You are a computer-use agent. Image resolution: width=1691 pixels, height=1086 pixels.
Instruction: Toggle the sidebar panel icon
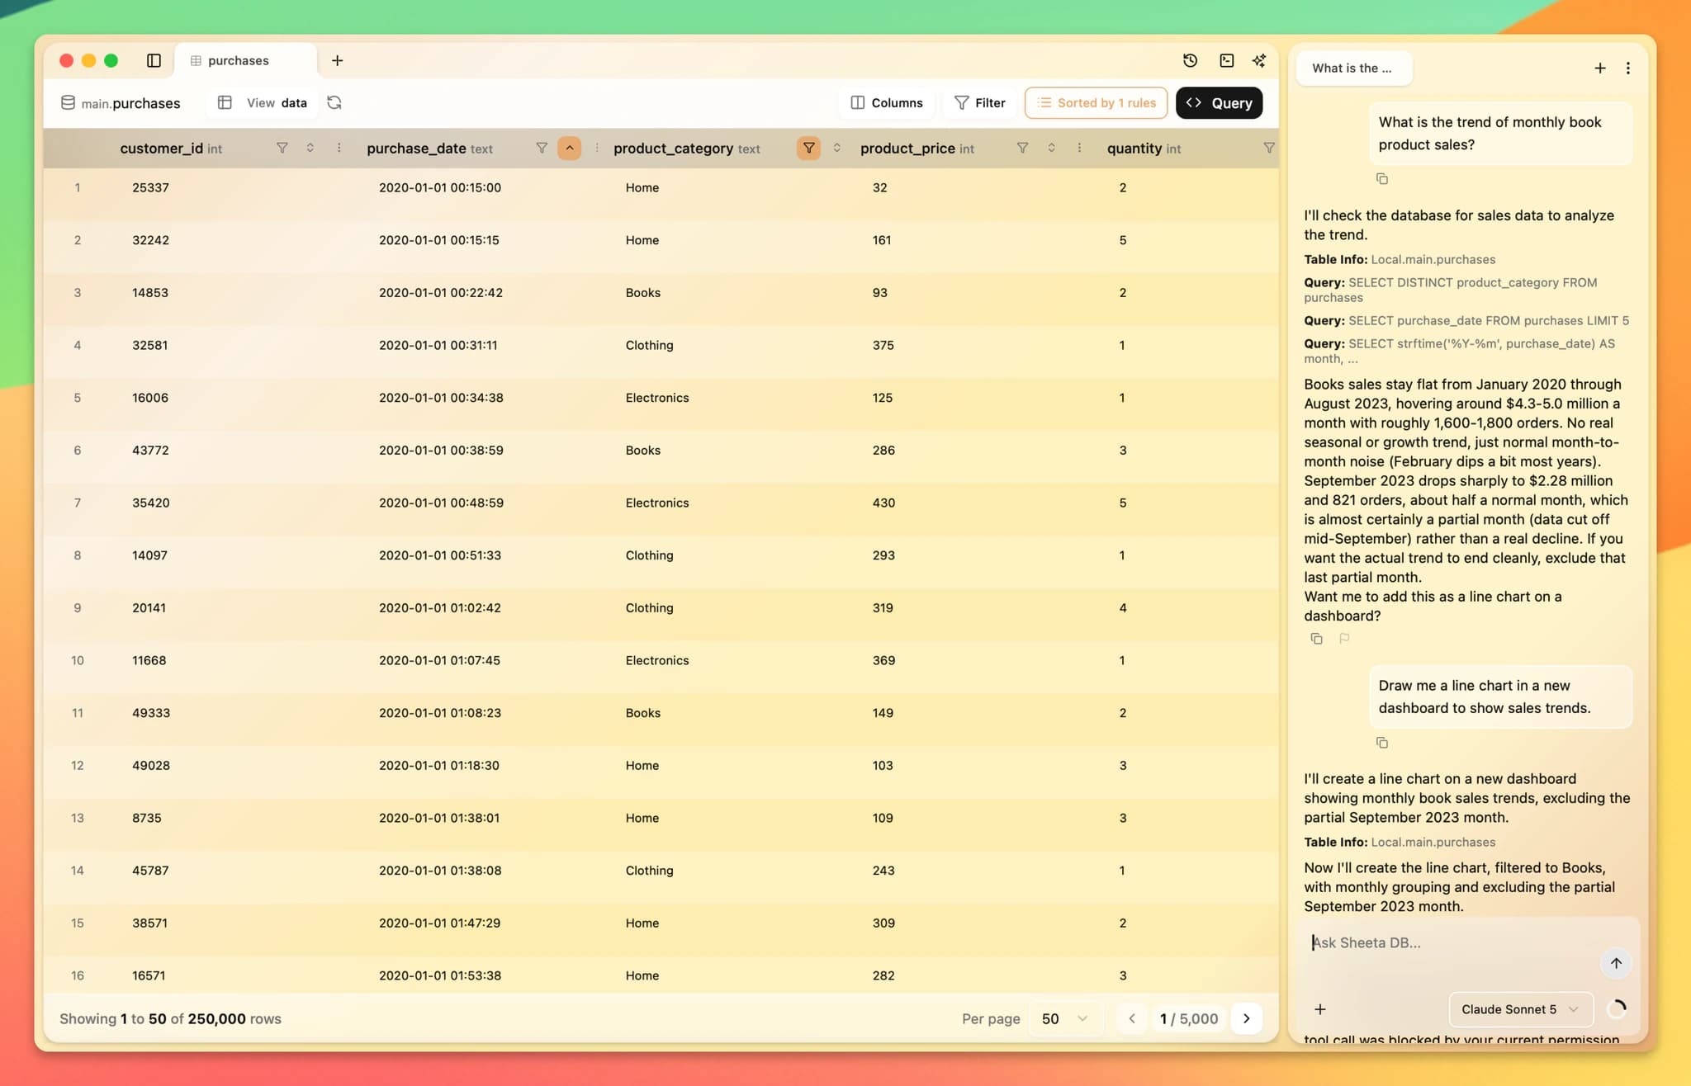(154, 60)
